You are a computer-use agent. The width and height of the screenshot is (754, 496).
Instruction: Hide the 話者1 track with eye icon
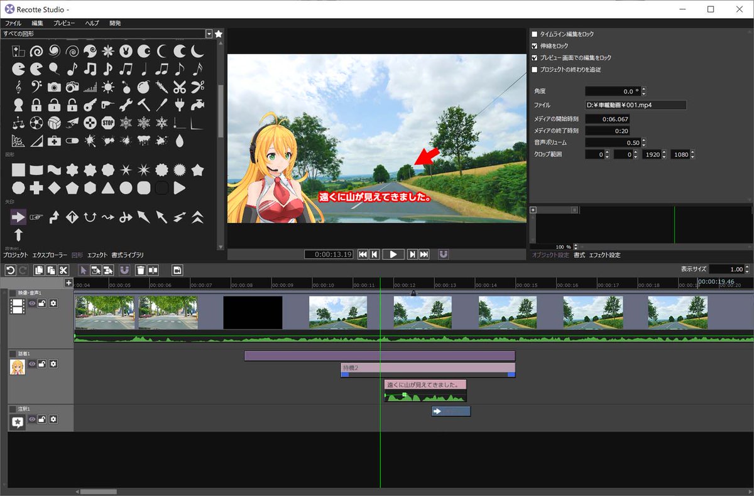click(x=32, y=364)
